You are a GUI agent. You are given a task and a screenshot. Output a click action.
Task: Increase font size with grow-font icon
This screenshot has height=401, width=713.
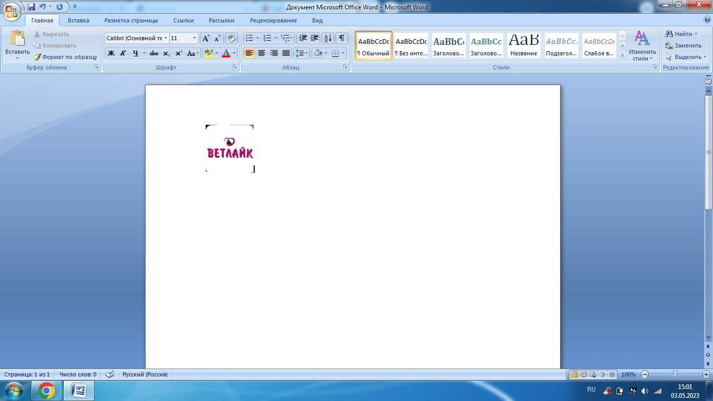(206, 38)
